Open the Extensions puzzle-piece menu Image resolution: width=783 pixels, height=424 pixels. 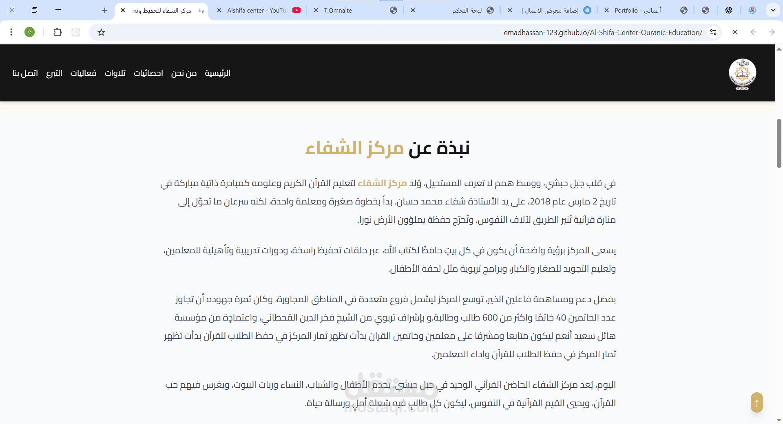point(58,32)
